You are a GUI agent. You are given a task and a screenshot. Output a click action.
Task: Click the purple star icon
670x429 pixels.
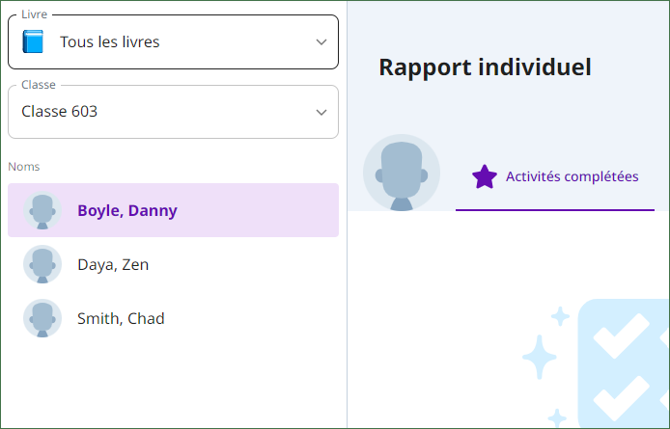485,176
